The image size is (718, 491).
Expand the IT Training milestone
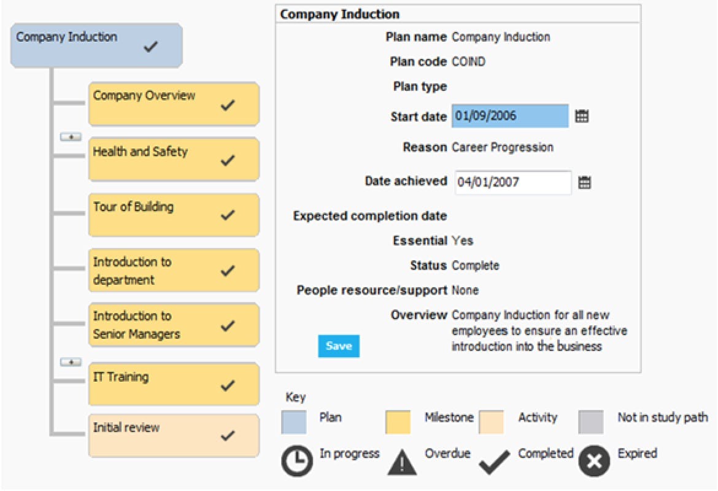pos(71,362)
